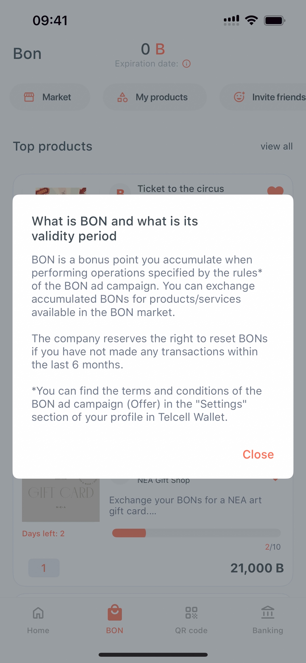Viewport: 306px width, 663px height.
Task: Tap the Ticket to the circus title
Action: (181, 189)
